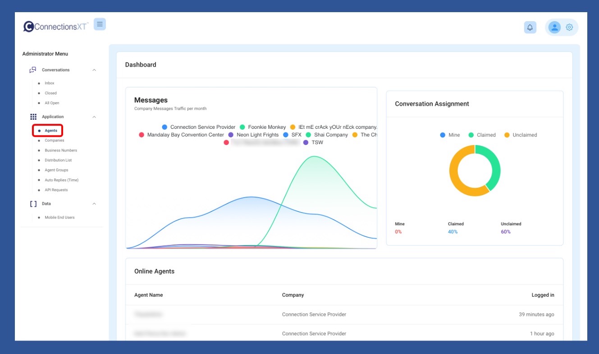
Task: Click the ConnectionsXT logo
Action: [x=56, y=27]
